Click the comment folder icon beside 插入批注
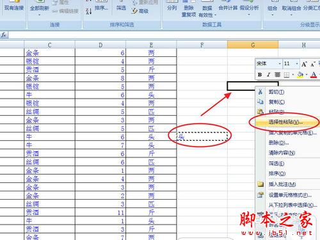The image size is (320, 240). 260,184
